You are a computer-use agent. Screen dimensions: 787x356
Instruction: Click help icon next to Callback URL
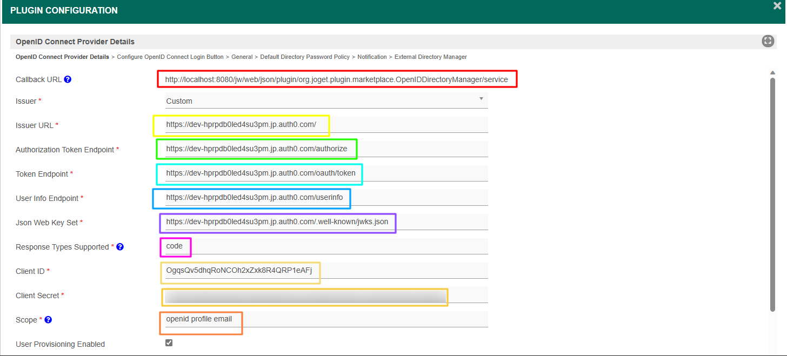pos(68,79)
